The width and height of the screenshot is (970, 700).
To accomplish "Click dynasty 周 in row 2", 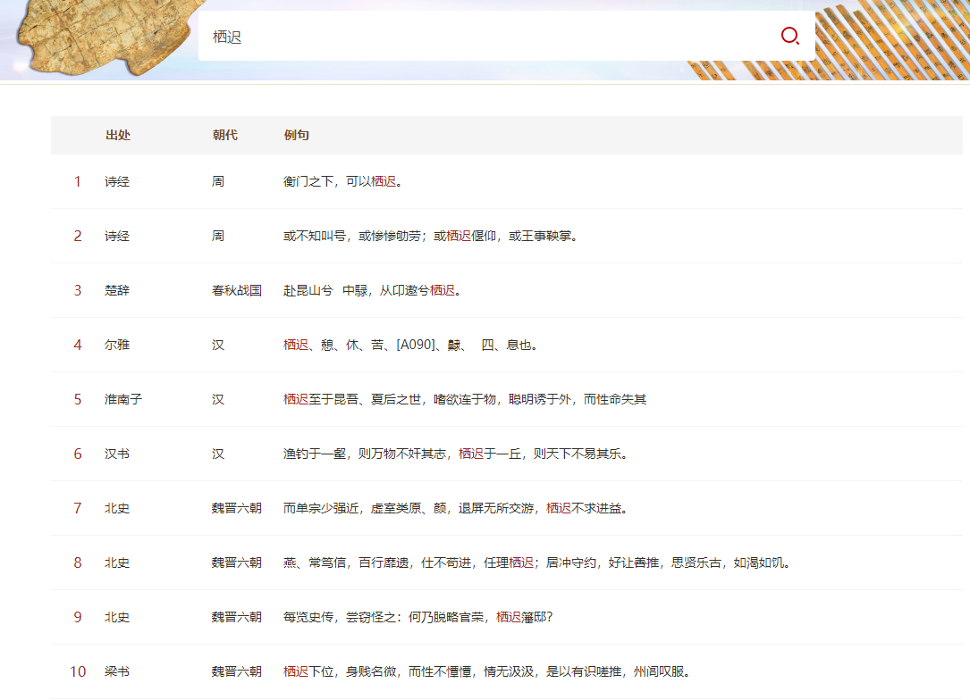I will pos(218,236).
